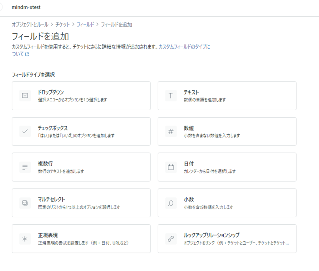Click チケット in the breadcrumb
Screen dimensions: 319x271
62,25
